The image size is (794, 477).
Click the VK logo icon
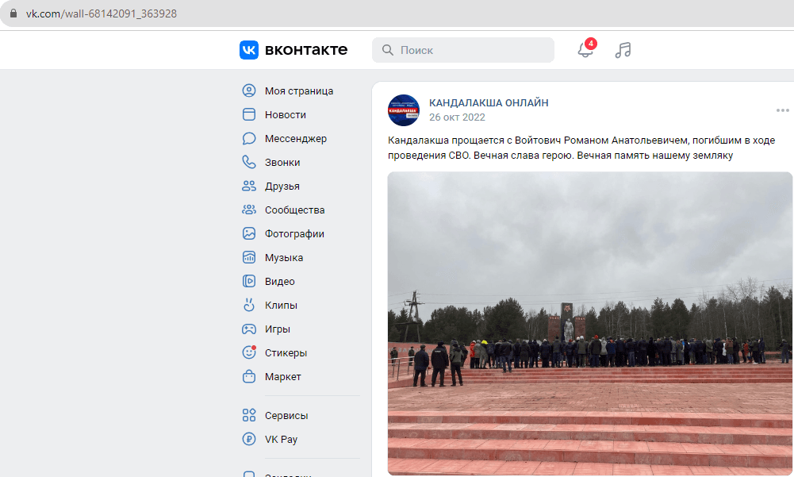coord(248,50)
